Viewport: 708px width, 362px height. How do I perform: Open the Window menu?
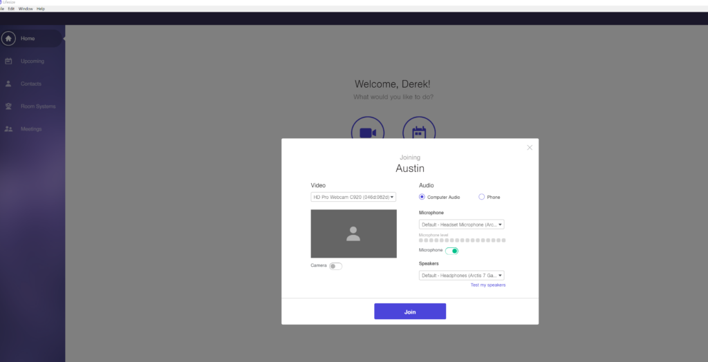pyautogui.click(x=26, y=8)
